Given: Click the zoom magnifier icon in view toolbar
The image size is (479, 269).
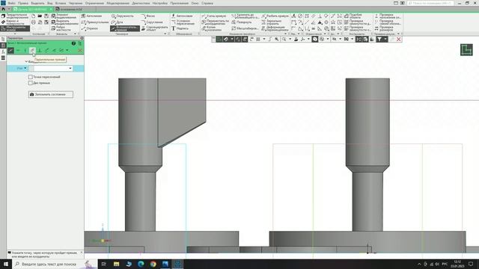Looking at the screenshot, I should point(284,40).
